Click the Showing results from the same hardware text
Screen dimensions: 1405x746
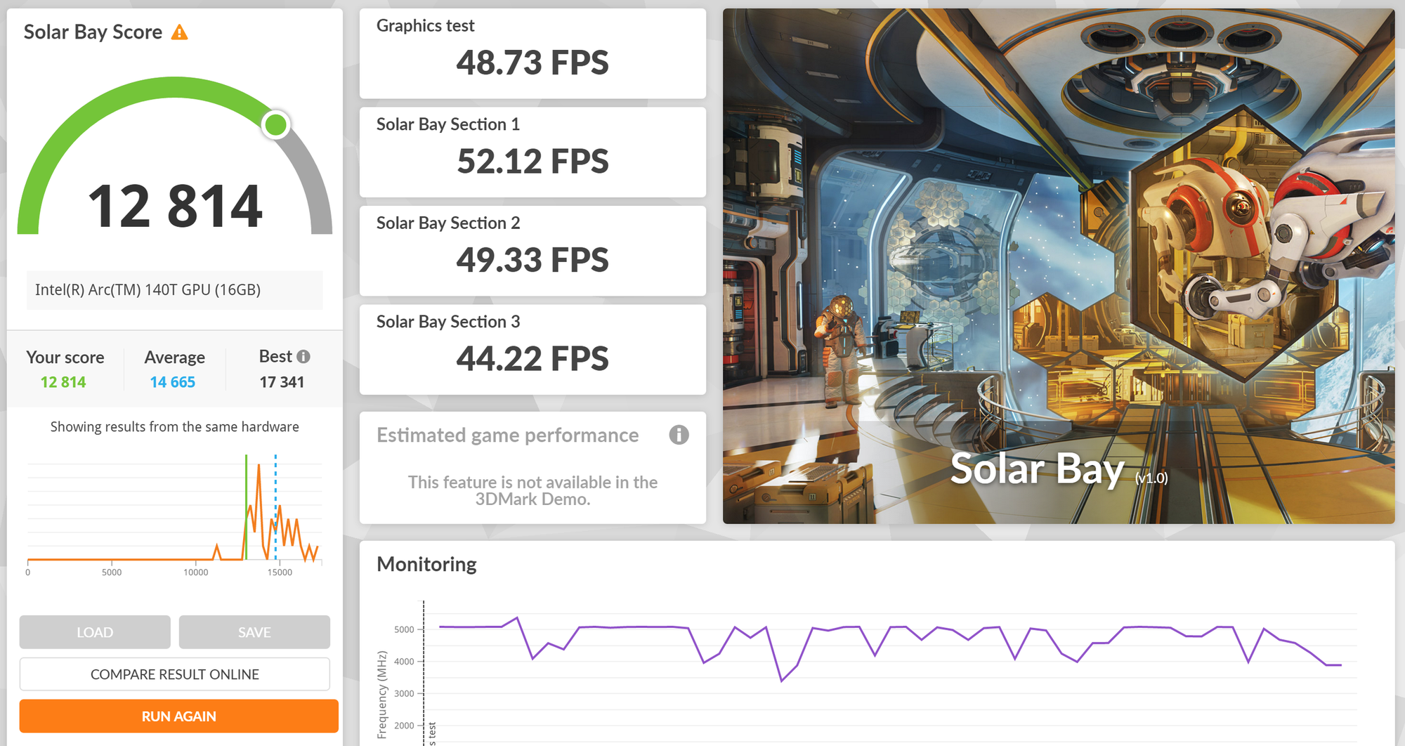[175, 427]
